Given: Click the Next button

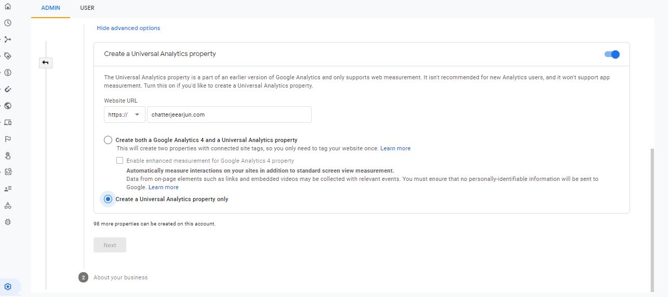Looking at the screenshot, I should tap(110, 245).
